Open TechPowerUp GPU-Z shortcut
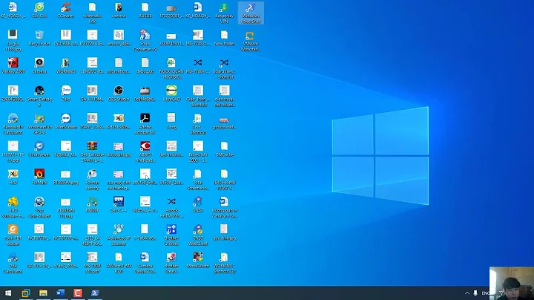Image resolution: width=534 pixels, height=300 pixels. click(39, 124)
